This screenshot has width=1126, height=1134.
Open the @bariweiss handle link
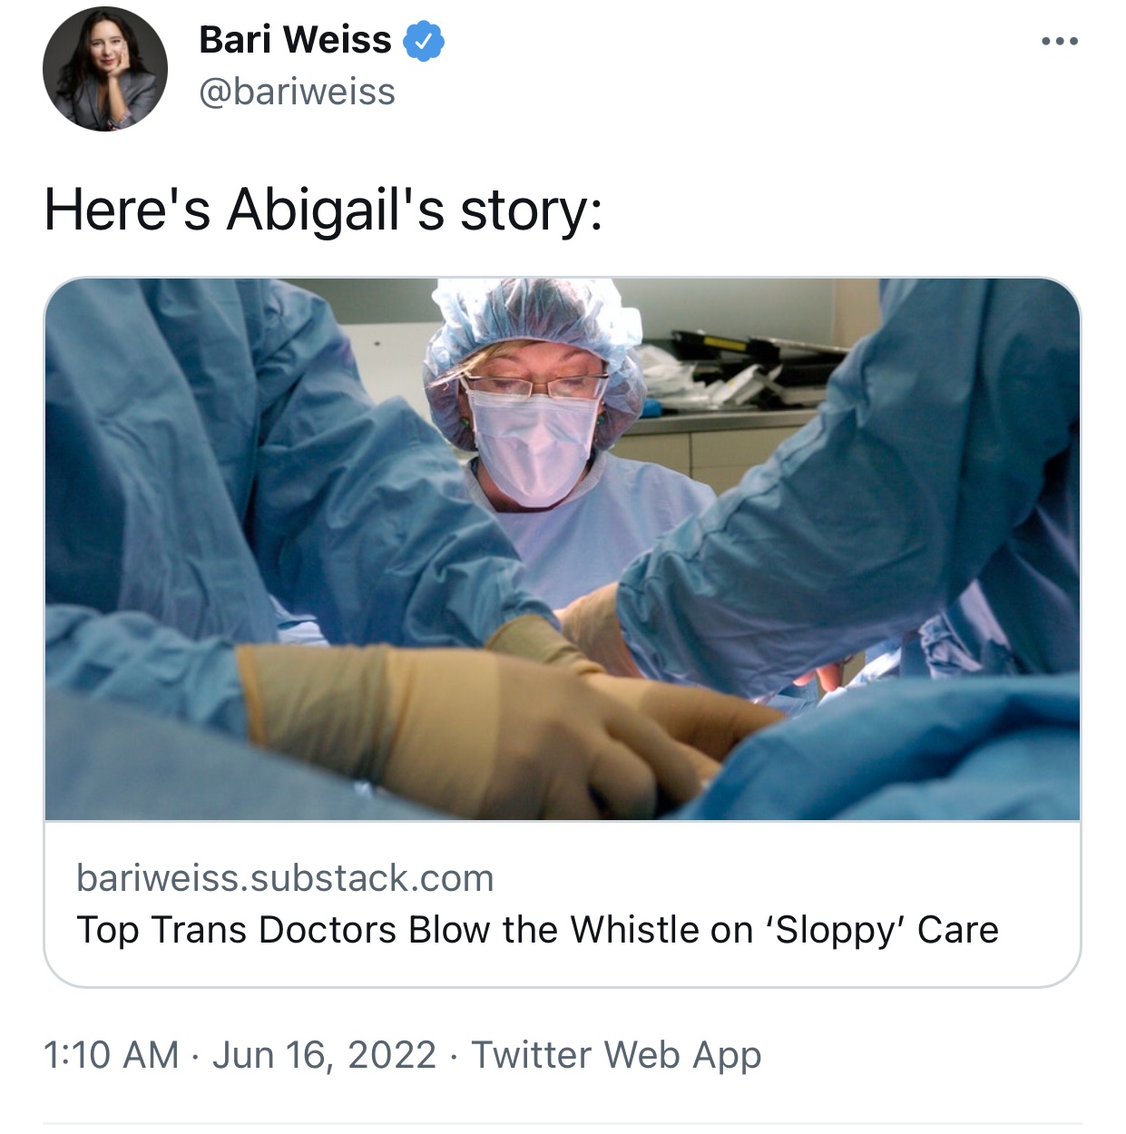tap(297, 93)
